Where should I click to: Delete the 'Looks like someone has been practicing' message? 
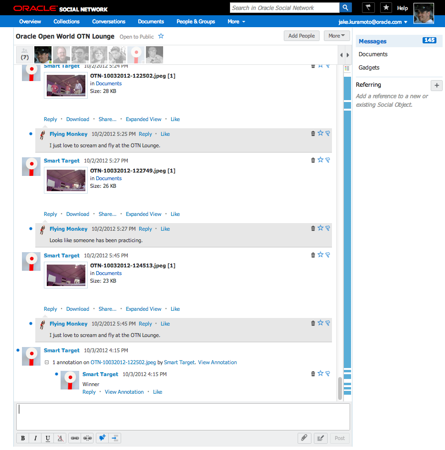click(313, 228)
